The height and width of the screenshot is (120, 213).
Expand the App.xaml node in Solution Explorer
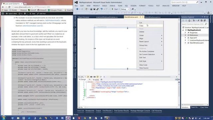[185, 38]
